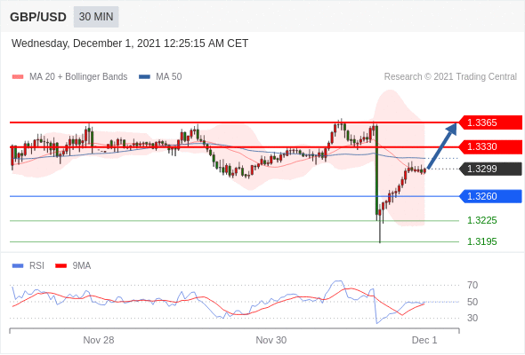Click the 9MA legend label
This screenshot has height=355, width=525.
82,266
